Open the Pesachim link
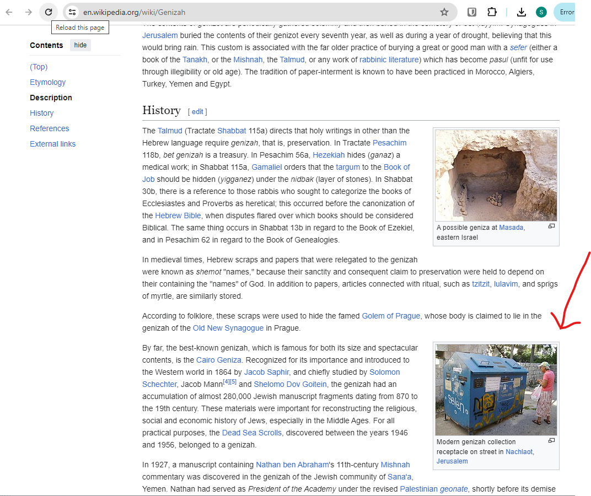 pos(390,143)
